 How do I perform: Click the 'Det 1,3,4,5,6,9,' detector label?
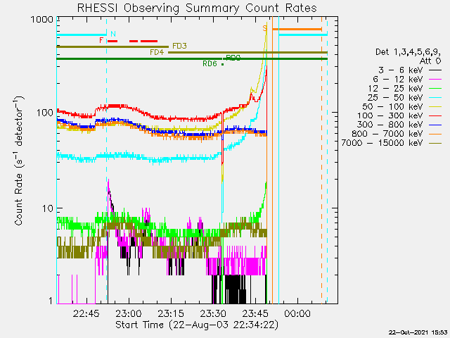pos(408,52)
